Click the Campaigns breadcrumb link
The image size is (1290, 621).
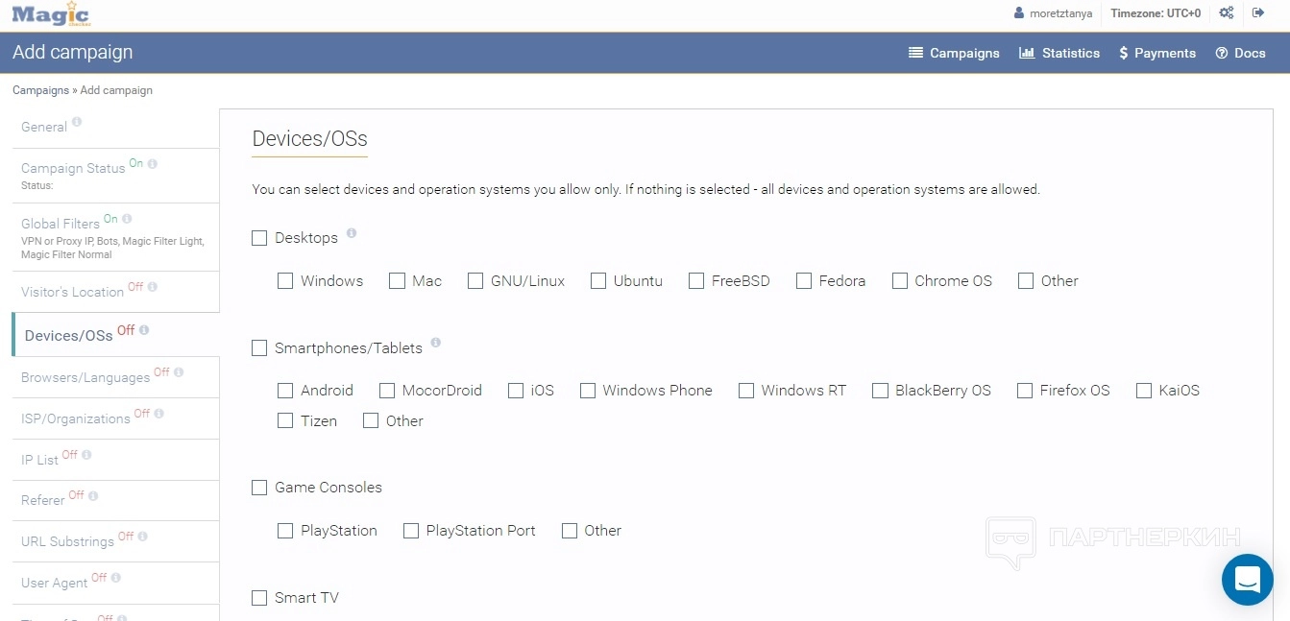(40, 90)
